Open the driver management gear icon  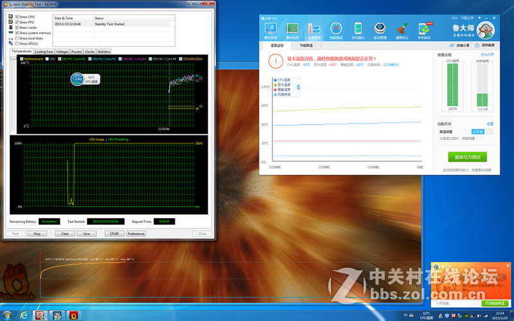pyautogui.click(x=380, y=30)
